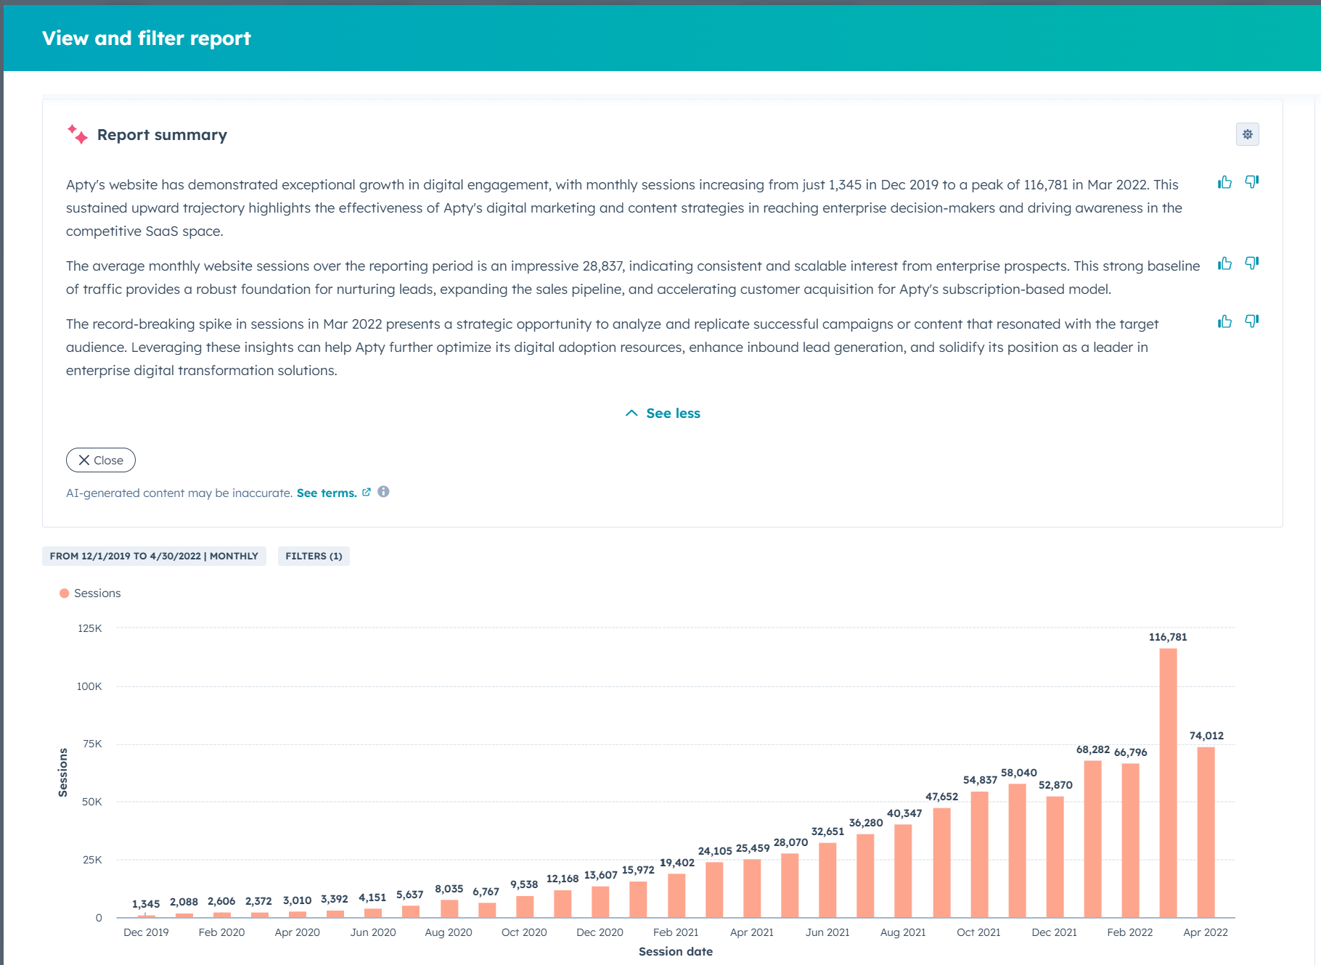Click the Dec 2019 axis label
Image resolution: width=1321 pixels, height=965 pixels.
(x=146, y=932)
